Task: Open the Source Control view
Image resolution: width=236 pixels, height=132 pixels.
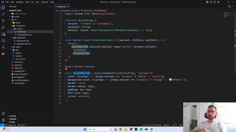Action: 3,21
